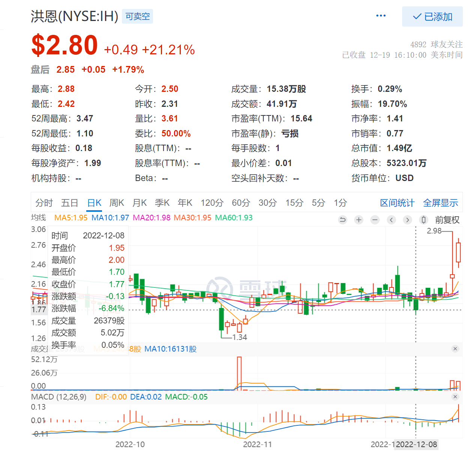Select the 月K monthly chart tab
The width and height of the screenshot is (470, 452).
[140, 203]
